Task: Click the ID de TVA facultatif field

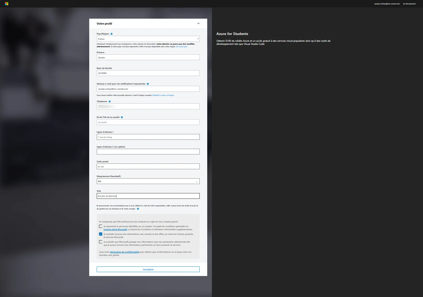Action: pyautogui.click(x=148, y=122)
